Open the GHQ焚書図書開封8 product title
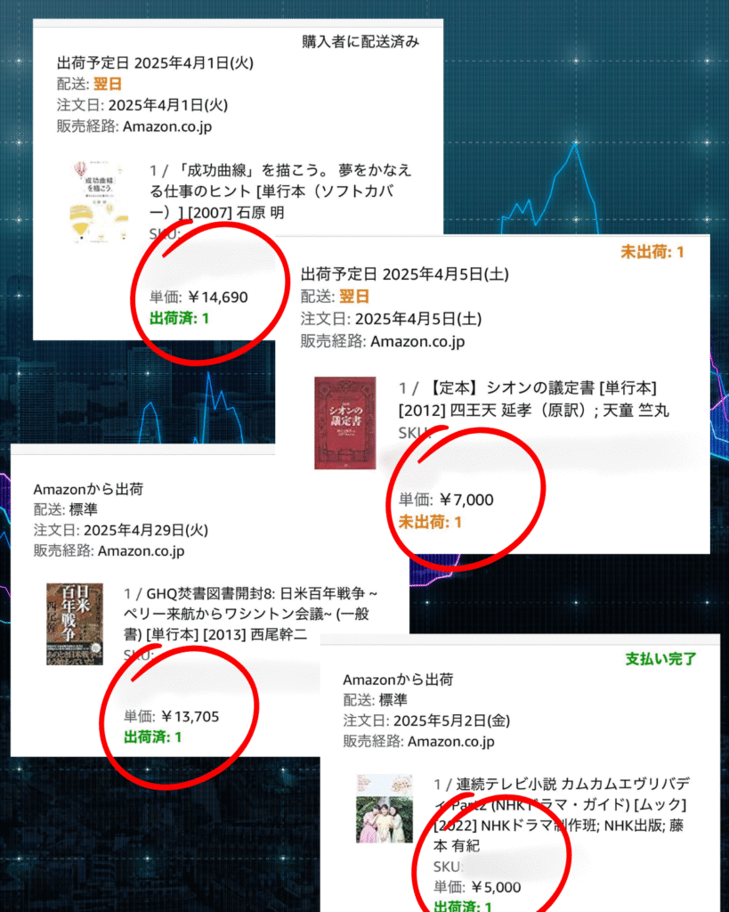 coord(250,614)
